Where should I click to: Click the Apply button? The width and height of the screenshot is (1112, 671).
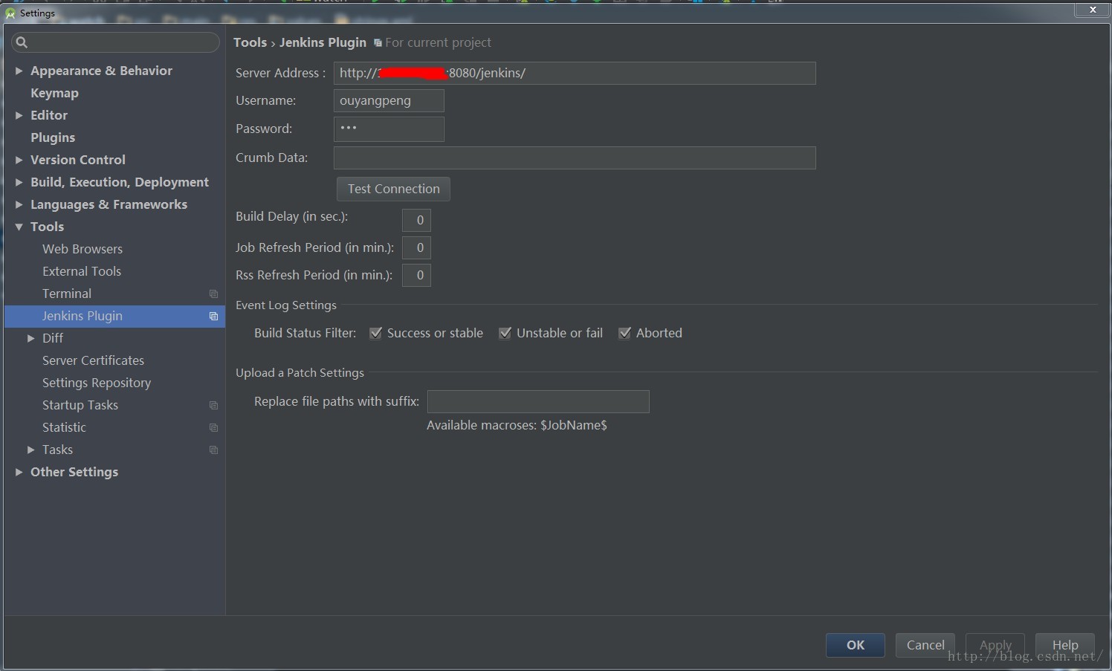995,645
